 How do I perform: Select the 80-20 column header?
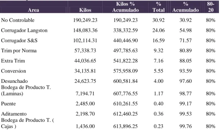point(211,7)
